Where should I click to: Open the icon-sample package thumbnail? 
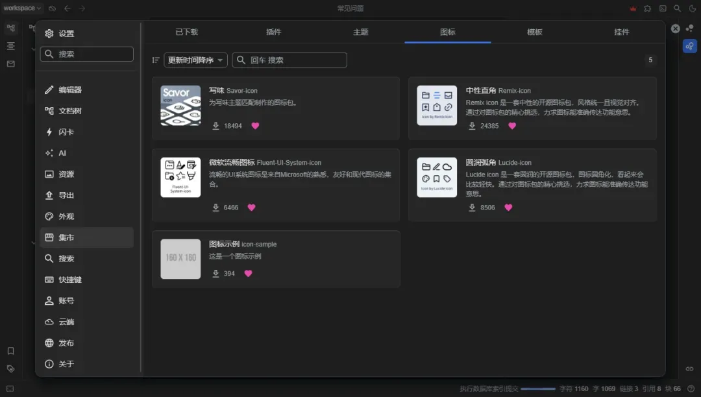[180, 259]
